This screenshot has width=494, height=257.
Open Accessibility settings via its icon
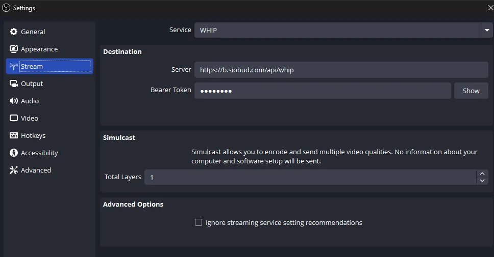coord(14,153)
